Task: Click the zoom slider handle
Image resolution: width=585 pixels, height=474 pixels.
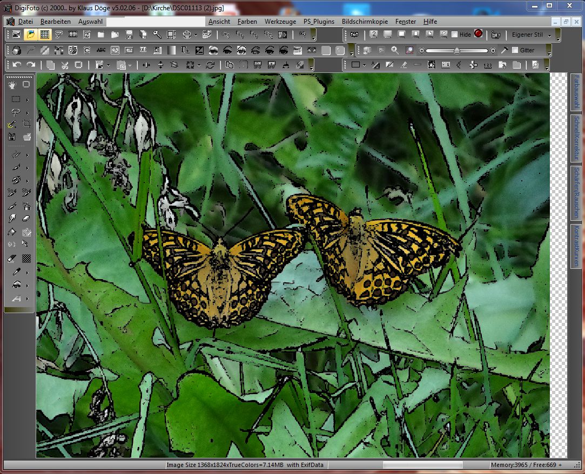Action: click(x=457, y=50)
